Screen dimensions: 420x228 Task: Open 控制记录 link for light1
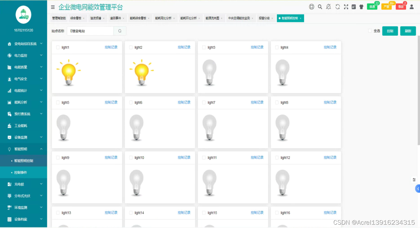pyautogui.click(x=111, y=47)
